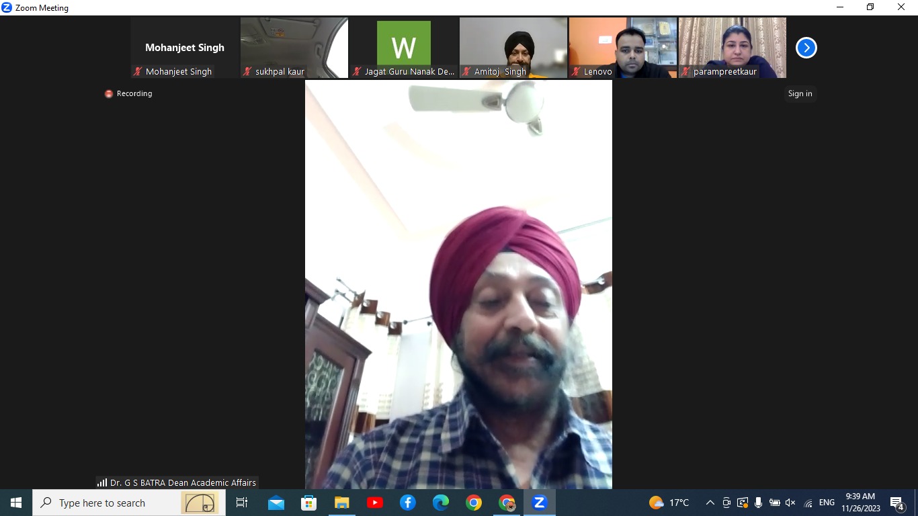Click muted mic icon beside parampreetkaur
This screenshot has width=918, height=516.
pyautogui.click(x=685, y=71)
